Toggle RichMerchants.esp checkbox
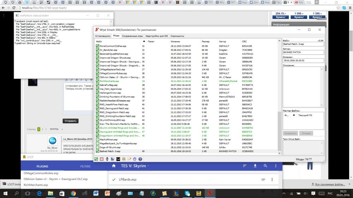Screen dimensions: 353x198 pos(97,81)
